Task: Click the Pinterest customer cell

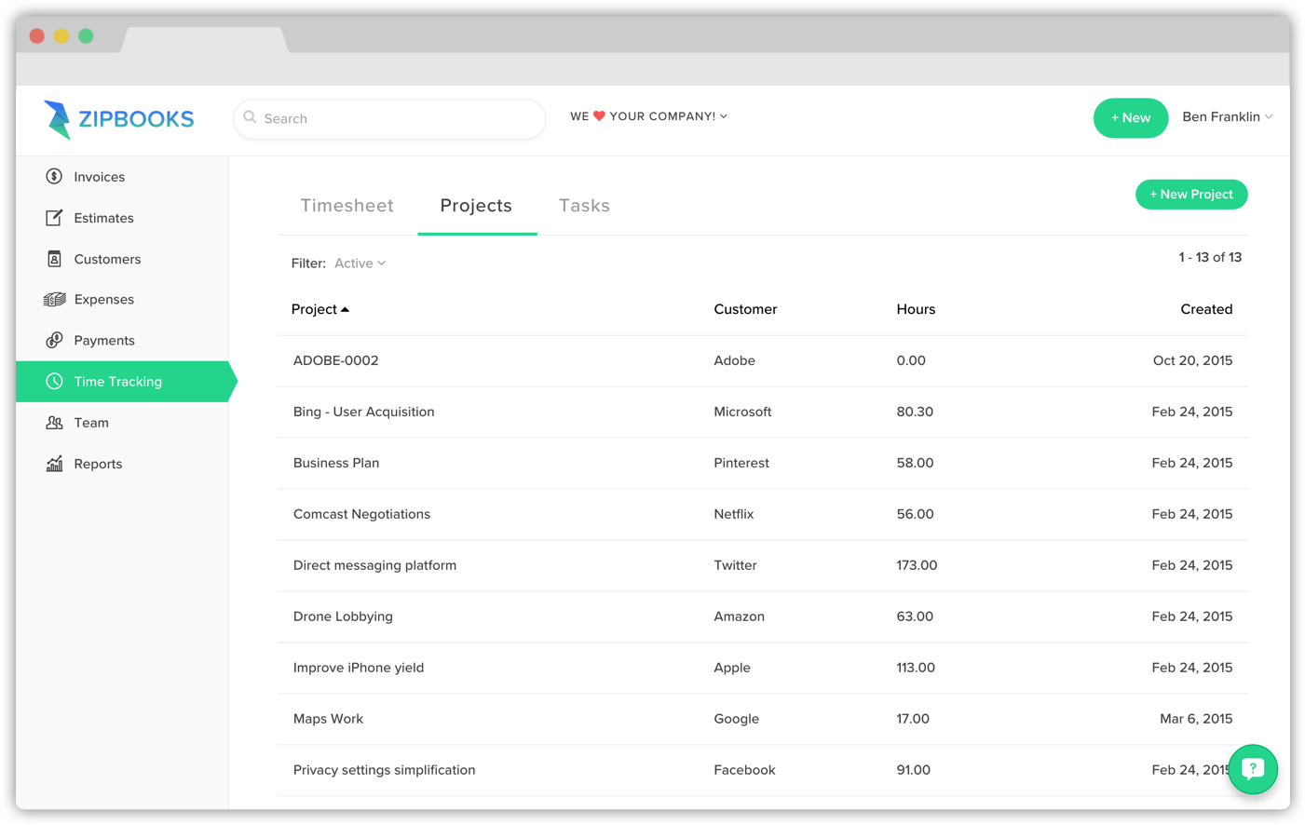Action: coord(741,463)
